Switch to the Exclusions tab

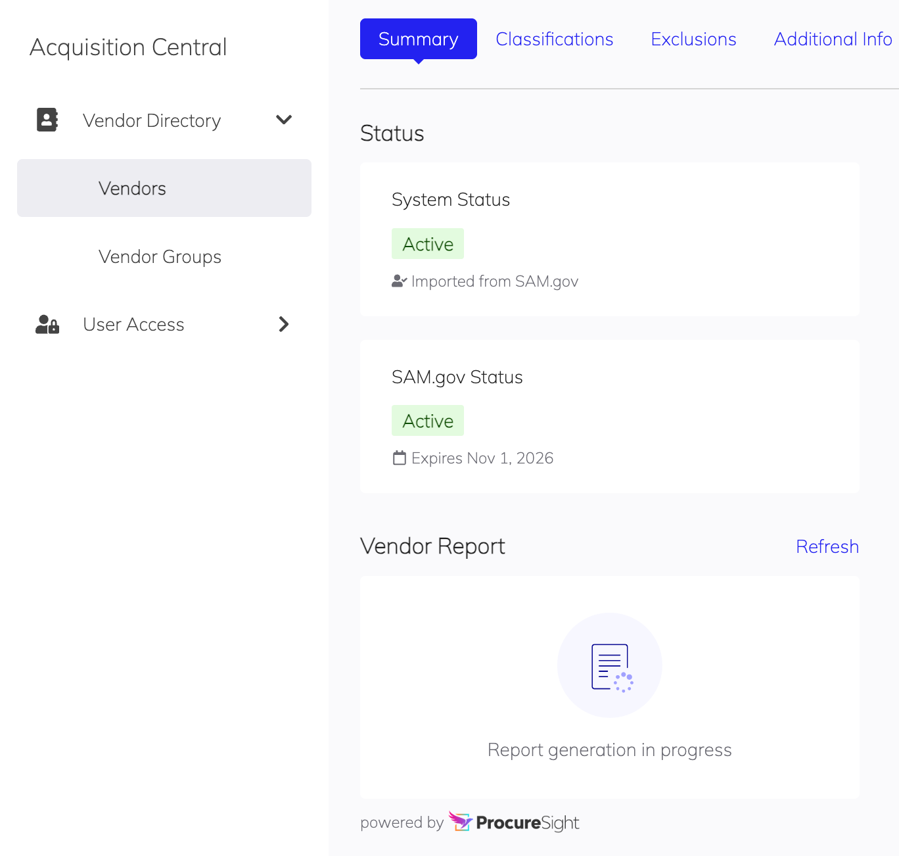[693, 39]
